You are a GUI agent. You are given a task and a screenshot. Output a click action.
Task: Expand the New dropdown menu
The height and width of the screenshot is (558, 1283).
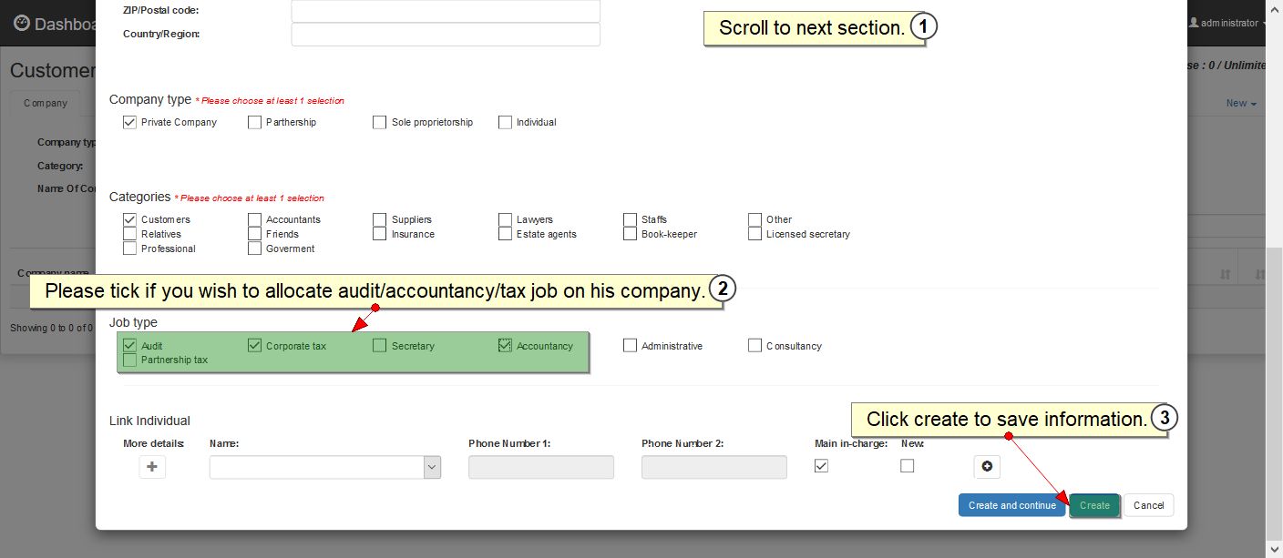[1240, 103]
